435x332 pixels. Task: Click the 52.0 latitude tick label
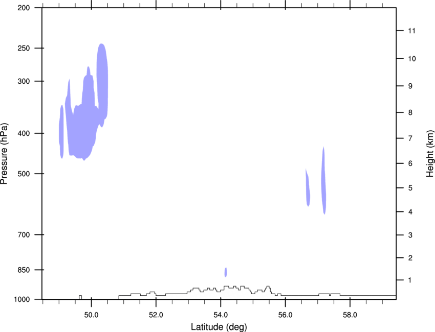point(156,315)
